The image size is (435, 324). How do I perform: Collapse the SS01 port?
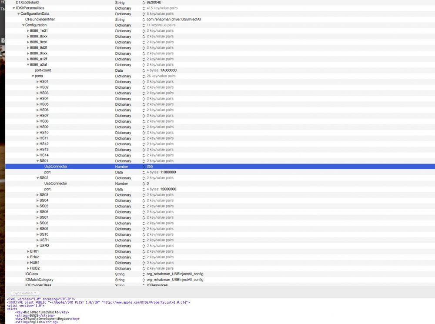pos(37,161)
